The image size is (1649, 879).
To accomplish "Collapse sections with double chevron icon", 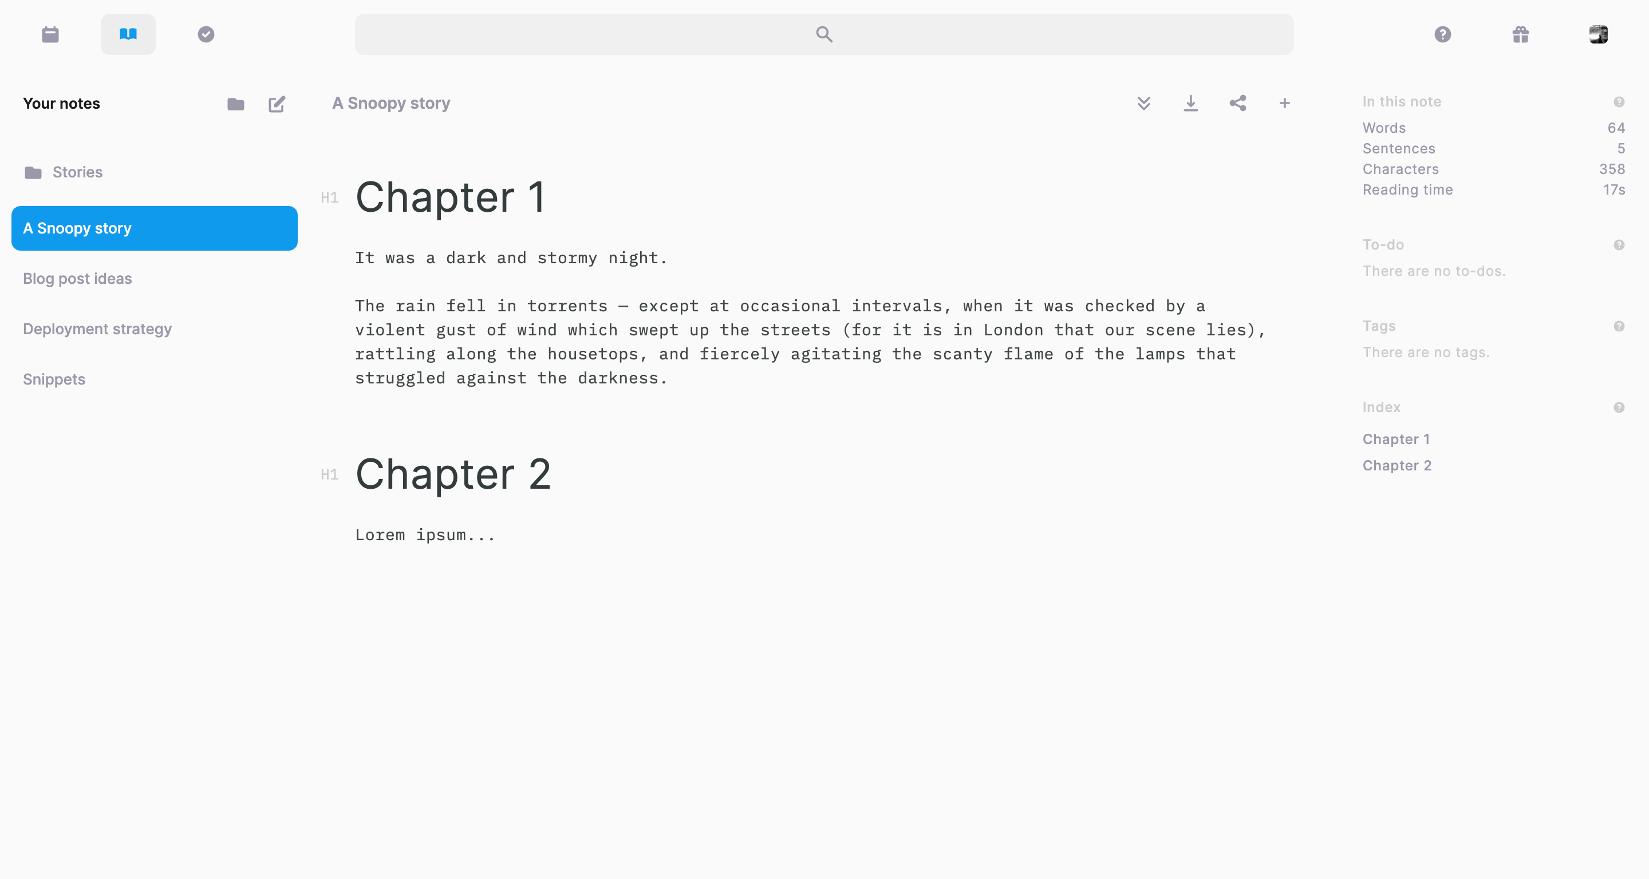I will point(1143,103).
